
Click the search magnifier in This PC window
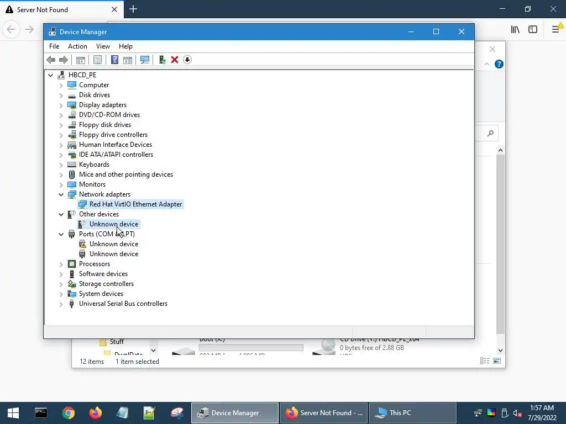[490, 134]
